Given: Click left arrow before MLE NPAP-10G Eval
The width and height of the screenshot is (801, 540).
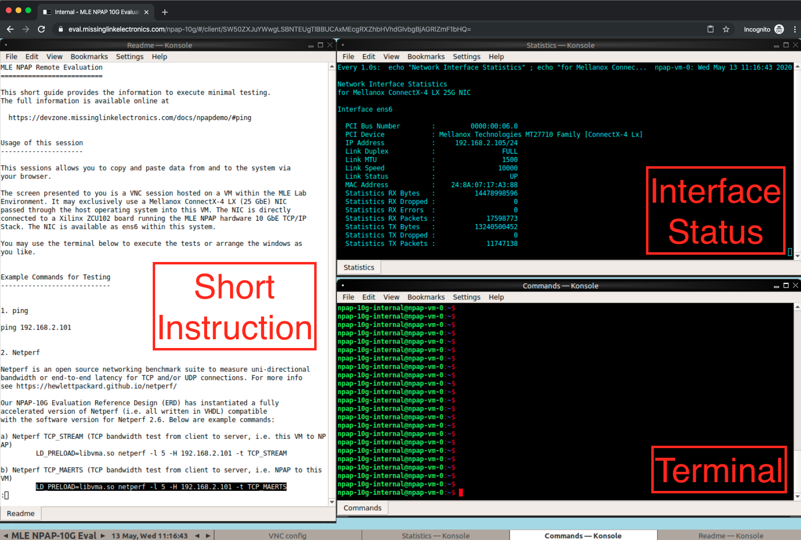Looking at the screenshot, I should (x=5, y=536).
